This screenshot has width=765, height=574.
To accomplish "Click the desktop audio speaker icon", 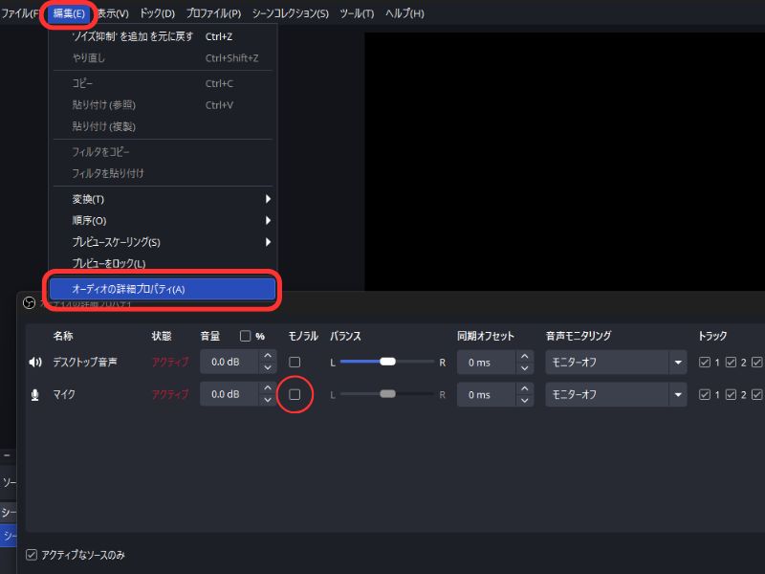I will tap(35, 363).
